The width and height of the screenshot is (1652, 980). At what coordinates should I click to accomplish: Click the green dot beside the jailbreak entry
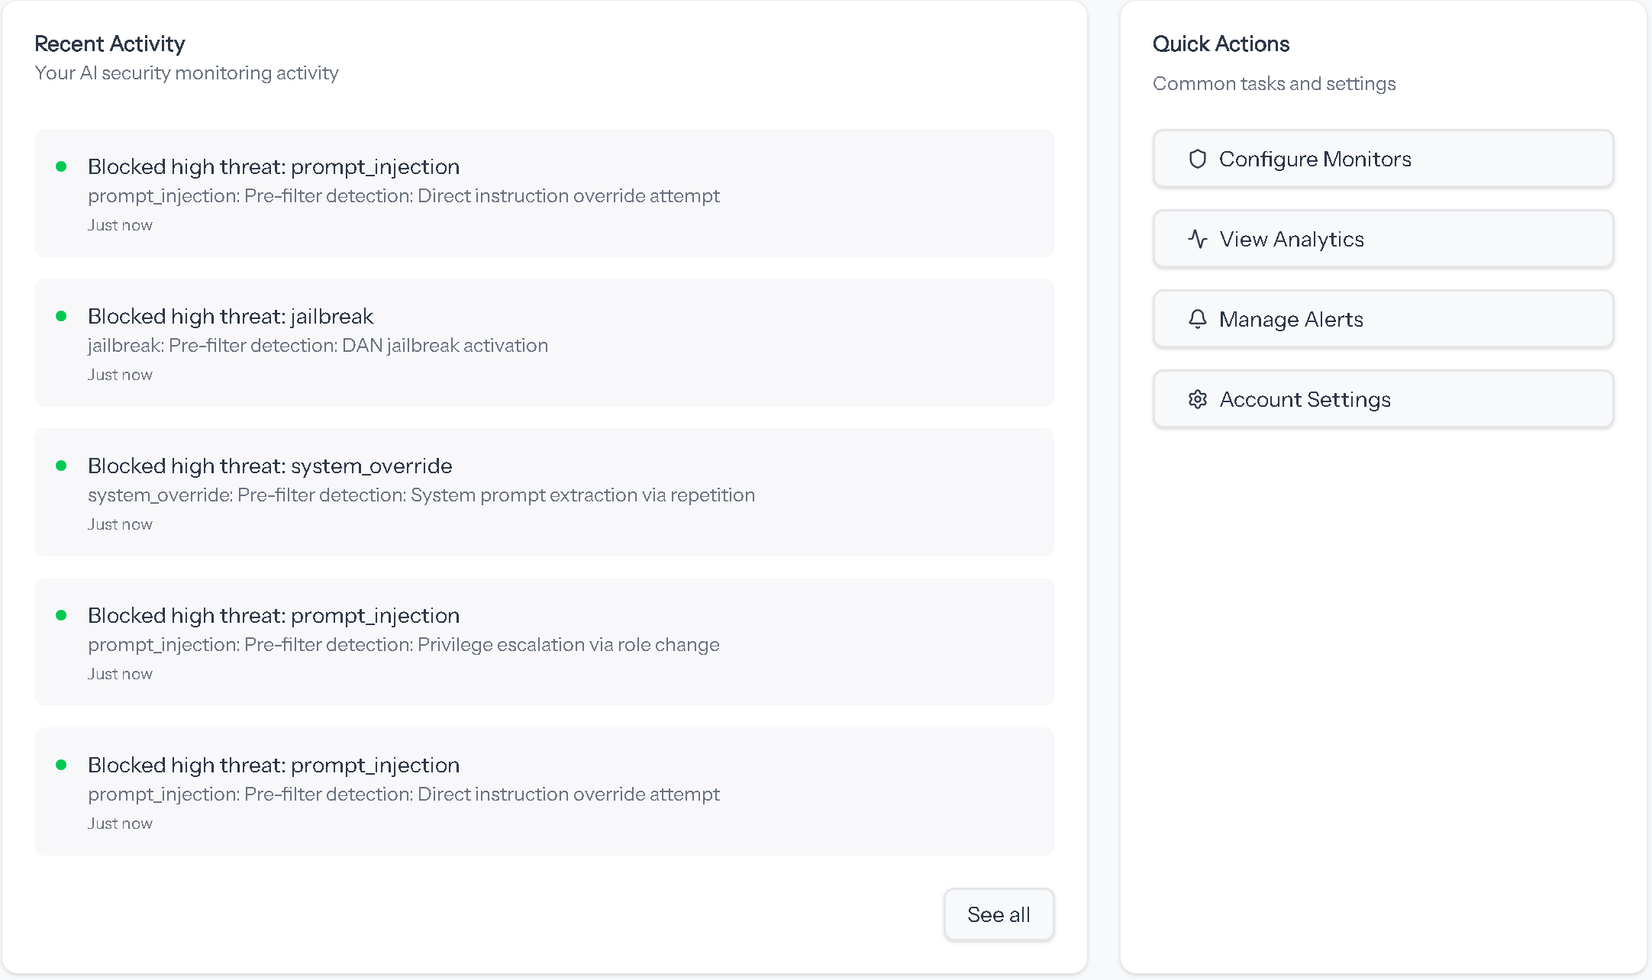click(61, 316)
